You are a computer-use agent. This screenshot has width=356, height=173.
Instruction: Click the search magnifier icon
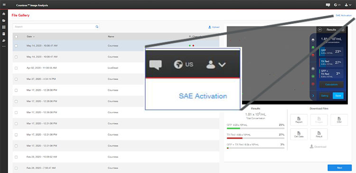click(x=97, y=27)
